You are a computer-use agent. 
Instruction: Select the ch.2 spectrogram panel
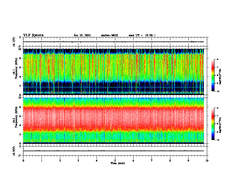click(x=114, y=121)
